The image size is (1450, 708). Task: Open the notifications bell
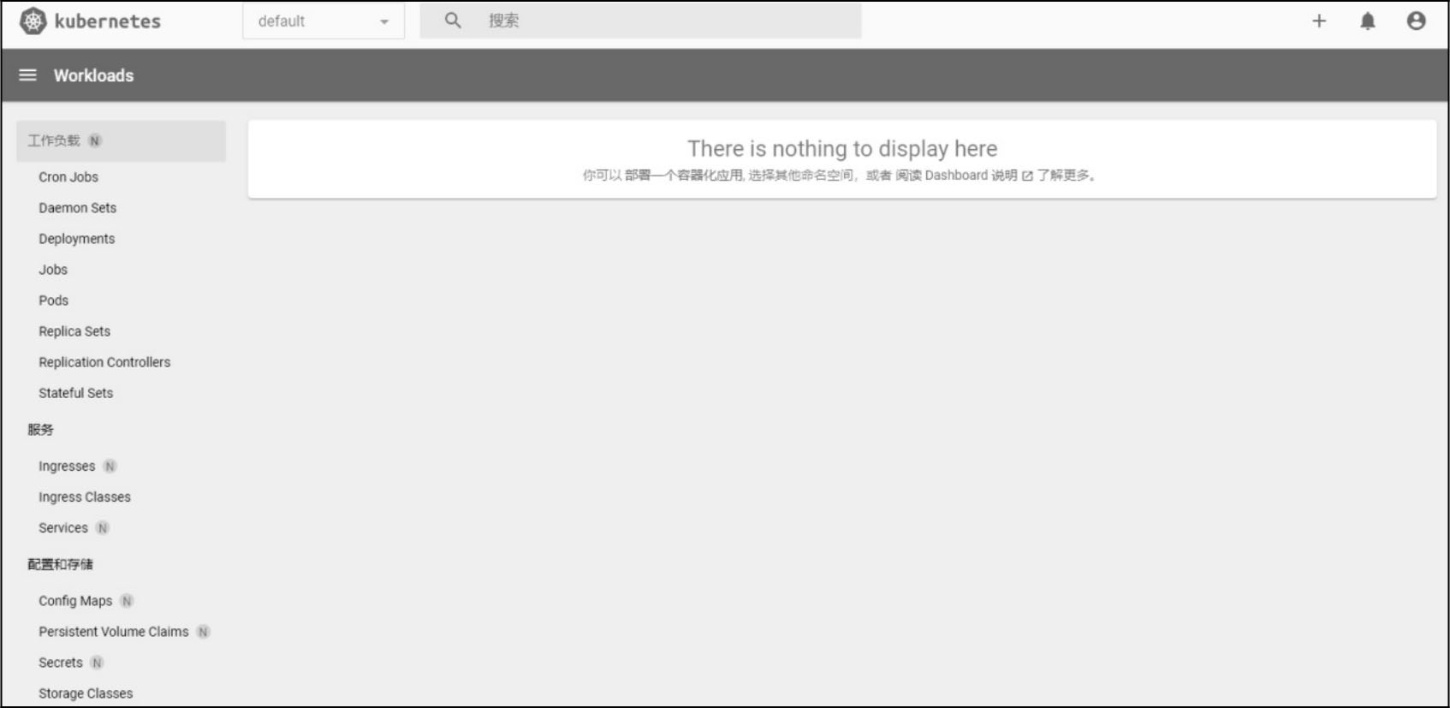1368,21
